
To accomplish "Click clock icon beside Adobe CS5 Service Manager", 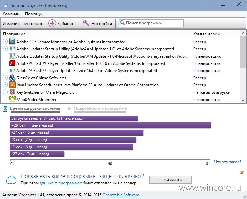I will 5,42.
